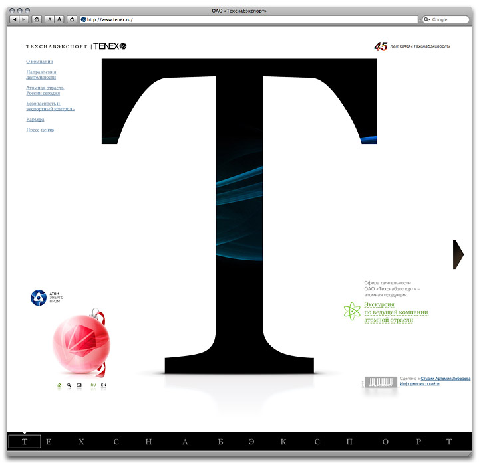Click the Art. Lebedev barcode logo

point(380,383)
